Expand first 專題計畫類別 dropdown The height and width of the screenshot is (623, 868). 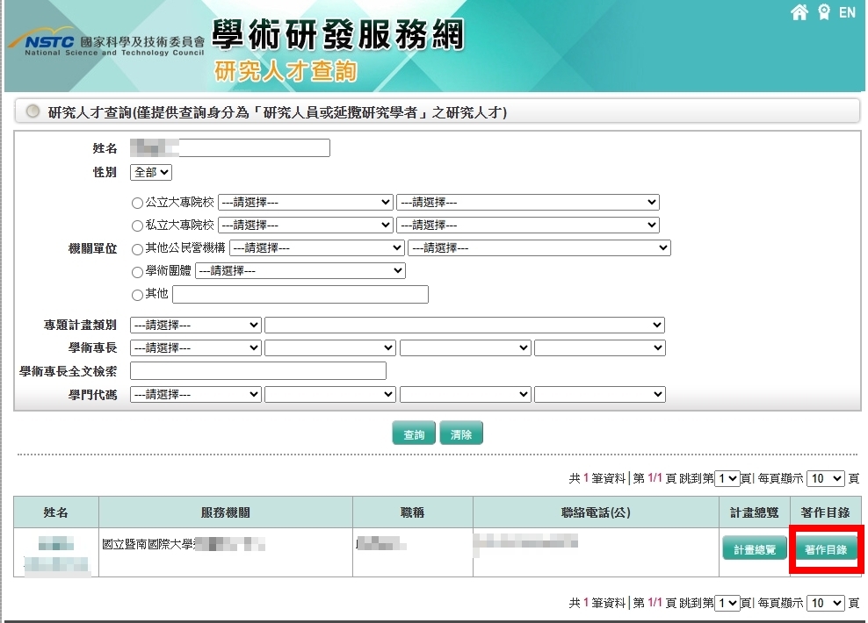(195, 325)
